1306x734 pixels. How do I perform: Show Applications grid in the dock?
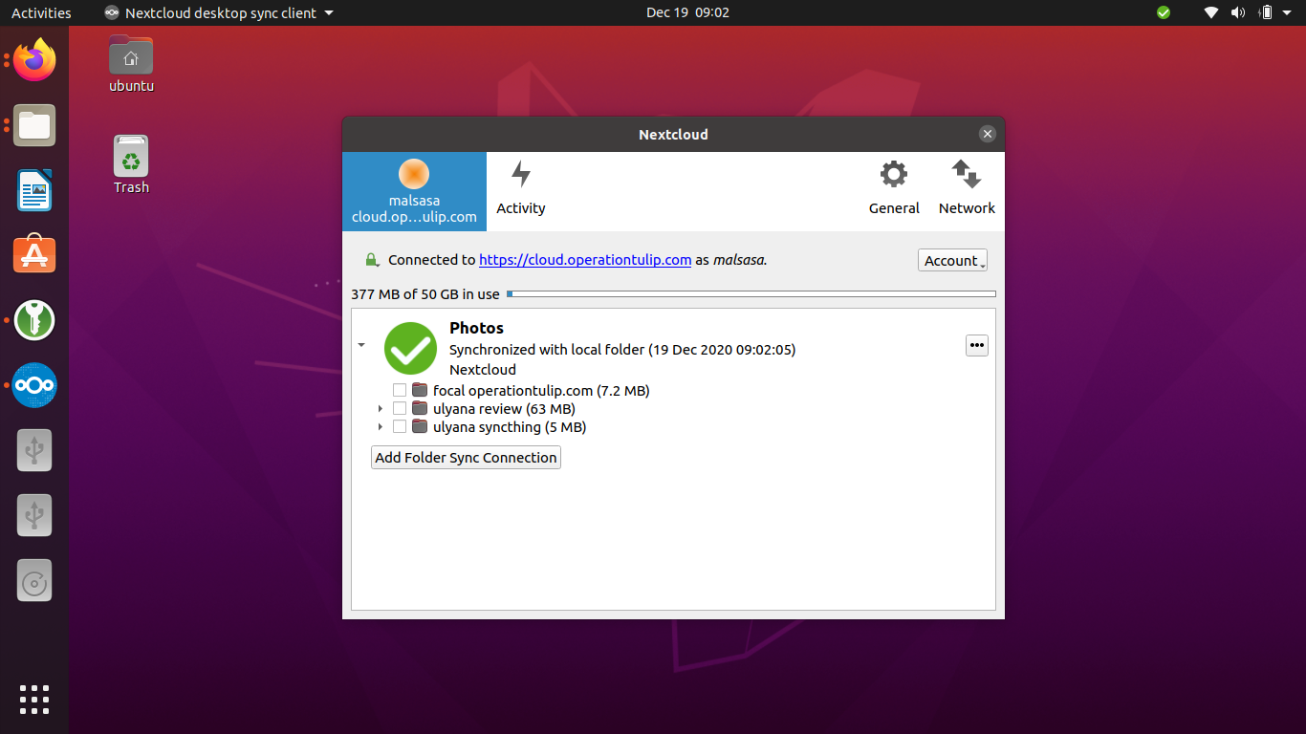tap(34, 700)
